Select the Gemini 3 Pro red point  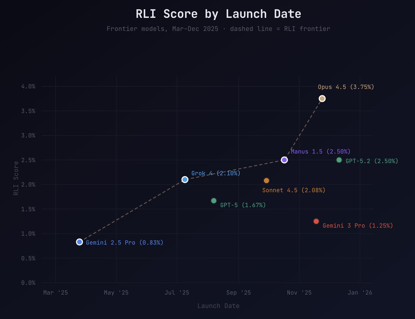[316, 221]
